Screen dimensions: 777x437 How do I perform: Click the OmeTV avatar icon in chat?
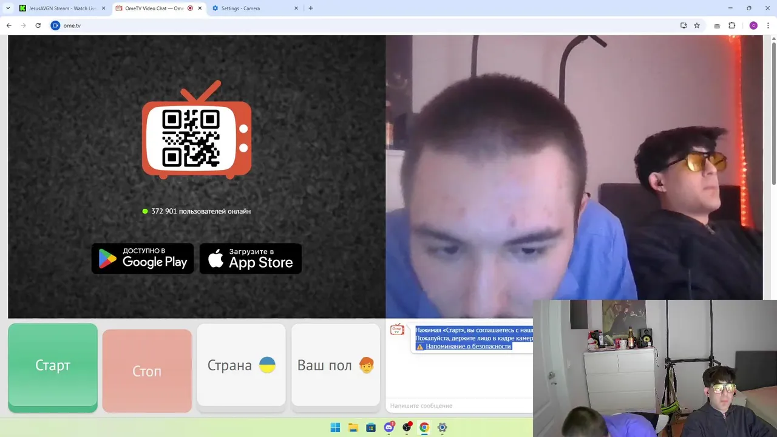(x=397, y=330)
